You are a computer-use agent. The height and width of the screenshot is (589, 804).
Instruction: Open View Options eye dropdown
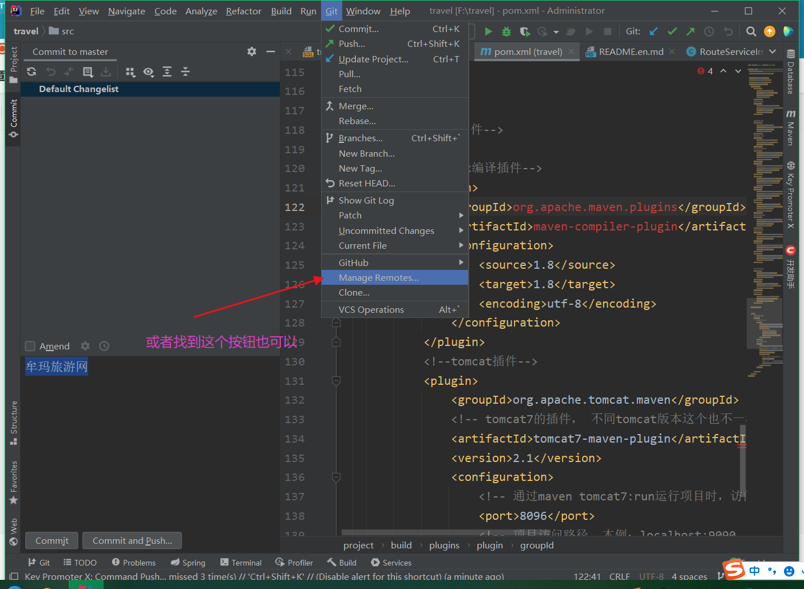coord(149,71)
